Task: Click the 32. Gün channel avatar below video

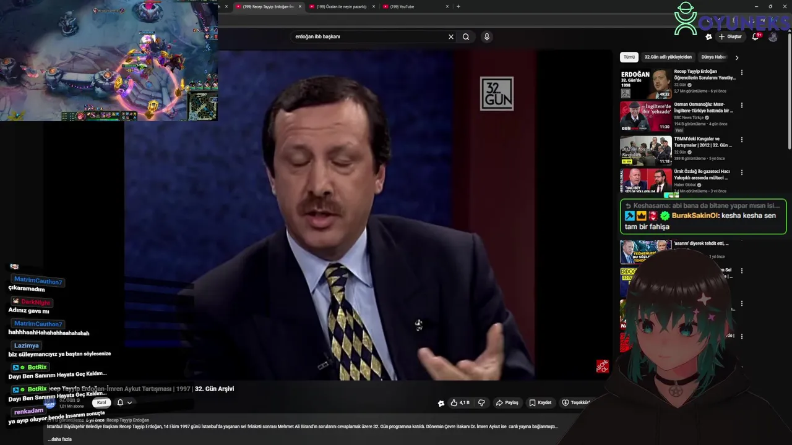Action: [x=50, y=402]
